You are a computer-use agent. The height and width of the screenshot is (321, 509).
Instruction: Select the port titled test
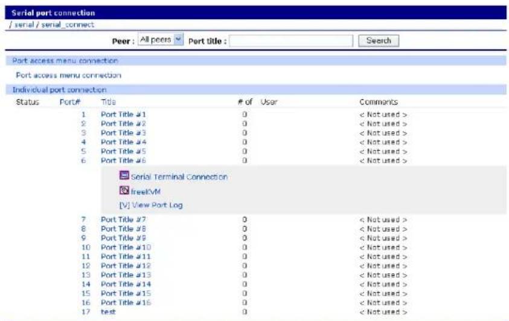point(108,312)
